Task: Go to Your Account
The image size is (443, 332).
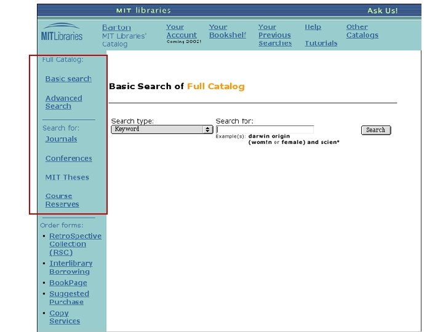Action: pyautogui.click(x=182, y=31)
